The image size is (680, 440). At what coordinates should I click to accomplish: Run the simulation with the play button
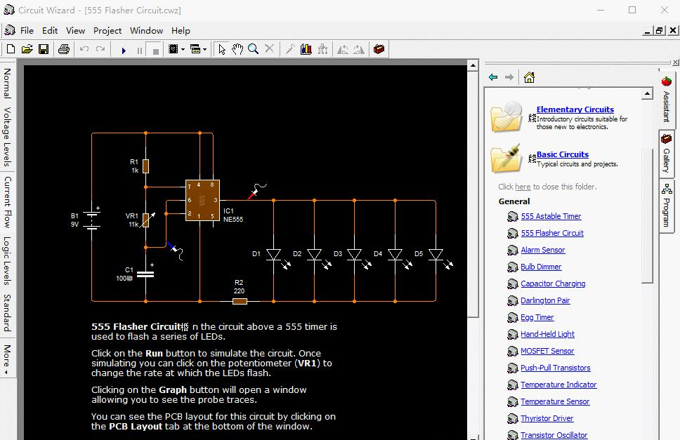pyautogui.click(x=124, y=50)
